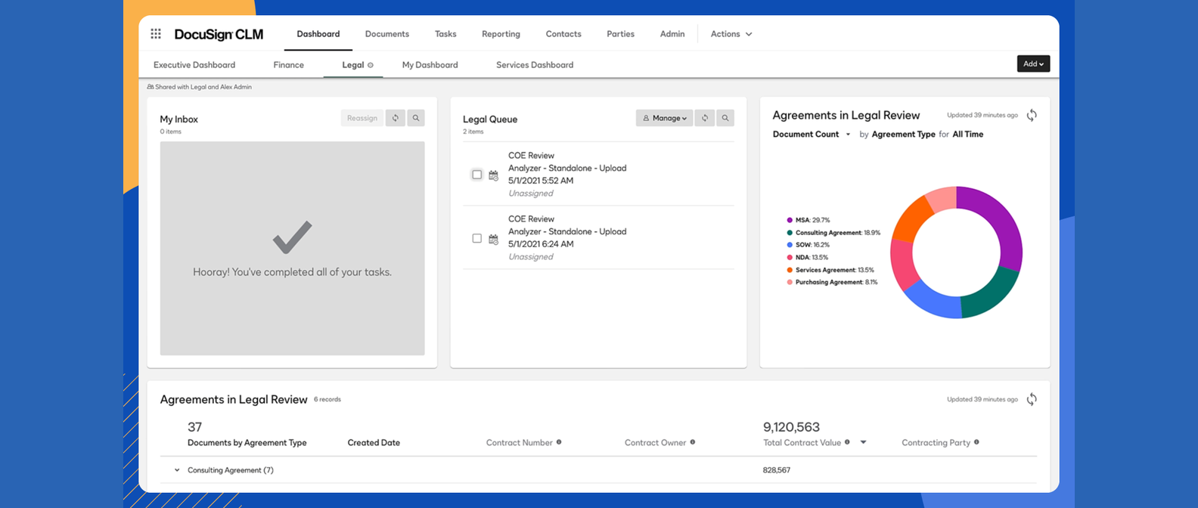The height and width of the screenshot is (508, 1198).
Task: Search within Legal Queue
Action: [725, 118]
